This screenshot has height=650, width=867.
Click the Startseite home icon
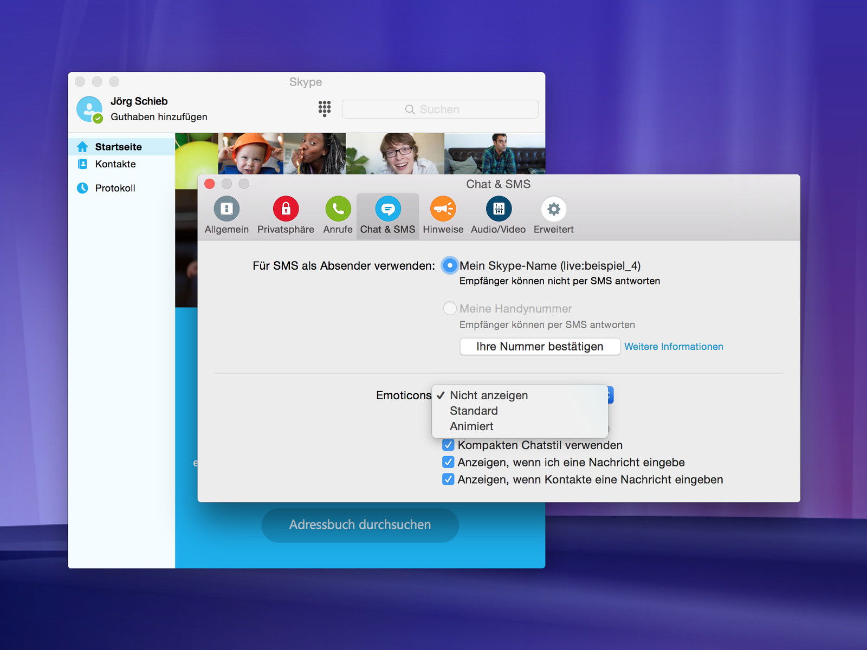point(82,147)
